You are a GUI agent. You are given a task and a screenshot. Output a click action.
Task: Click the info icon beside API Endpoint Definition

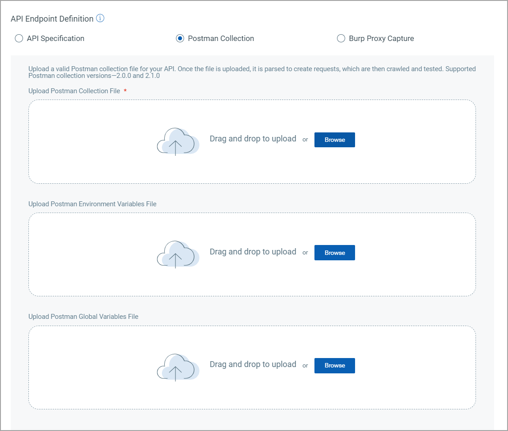pyautogui.click(x=100, y=18)
